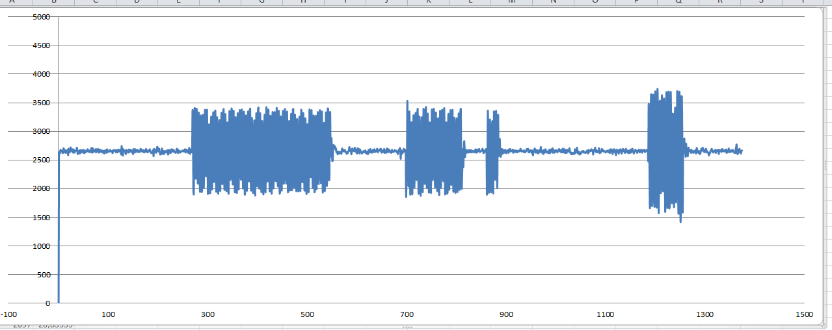Select the column Q header
The image size is (832, 330).
(x=678, y=2)
